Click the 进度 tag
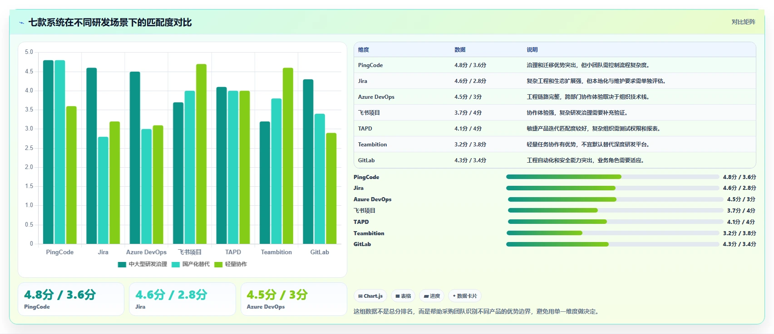Screen dimensions: 774x334 click(432, 296)
